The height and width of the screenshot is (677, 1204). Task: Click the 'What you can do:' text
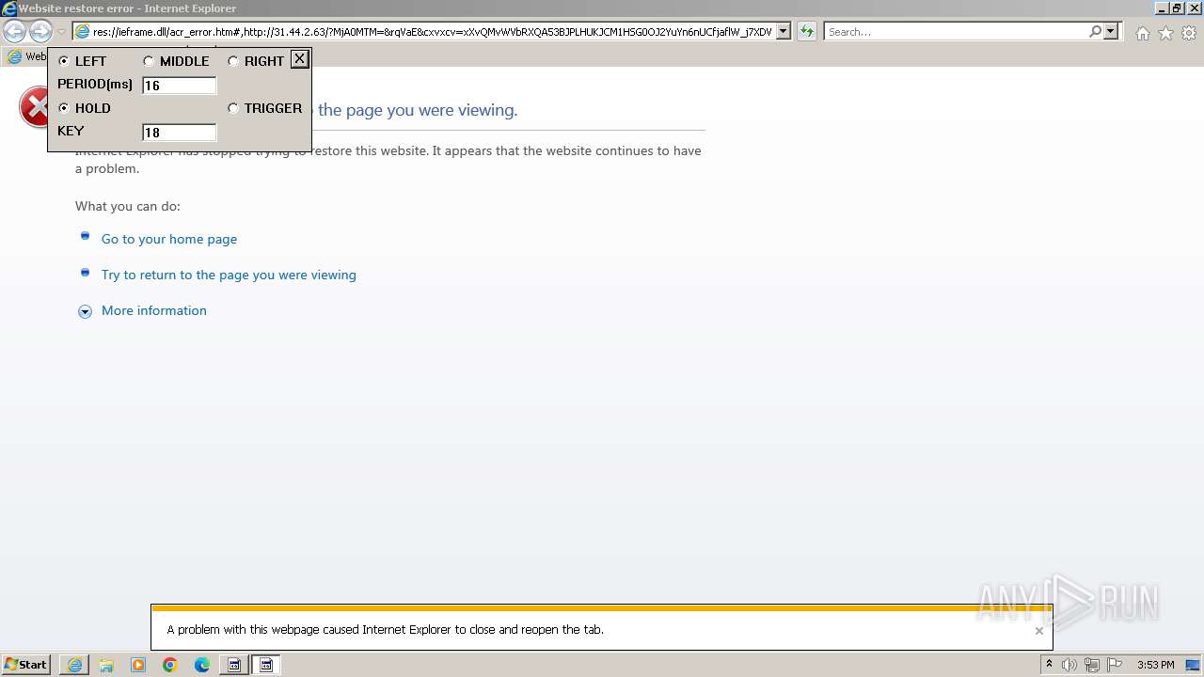click(128, 206)
